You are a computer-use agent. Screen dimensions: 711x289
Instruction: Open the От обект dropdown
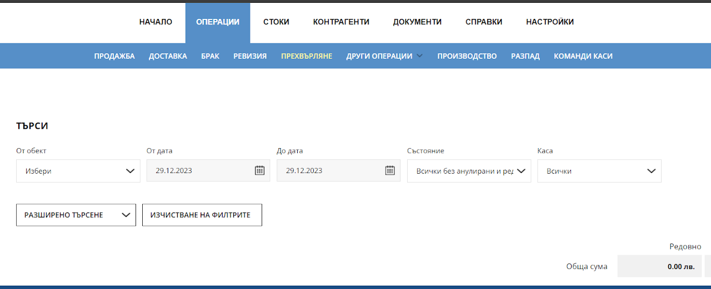click(78, 171)
